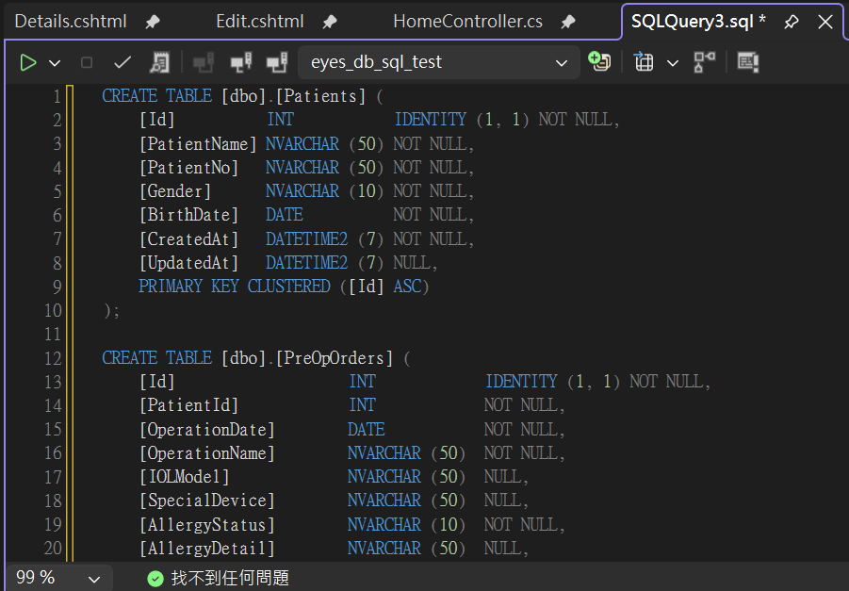The height and width of the screenshot is (591, 849).
Task: Click the [AllergyDetail] column name
Action: point(207,549)
